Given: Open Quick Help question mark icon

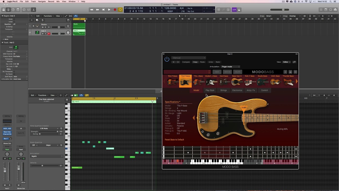Looking at the screenshot, I should click(13, 10).
